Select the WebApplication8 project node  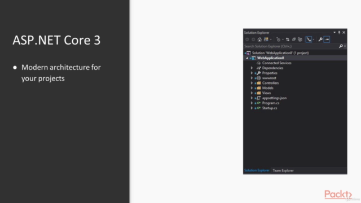click(x=271, y=58)
